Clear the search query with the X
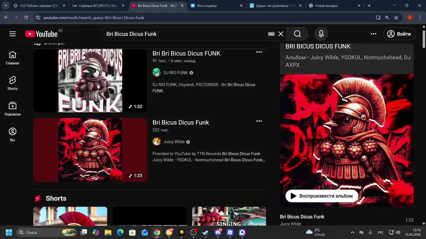 click(x=281, y=34)
